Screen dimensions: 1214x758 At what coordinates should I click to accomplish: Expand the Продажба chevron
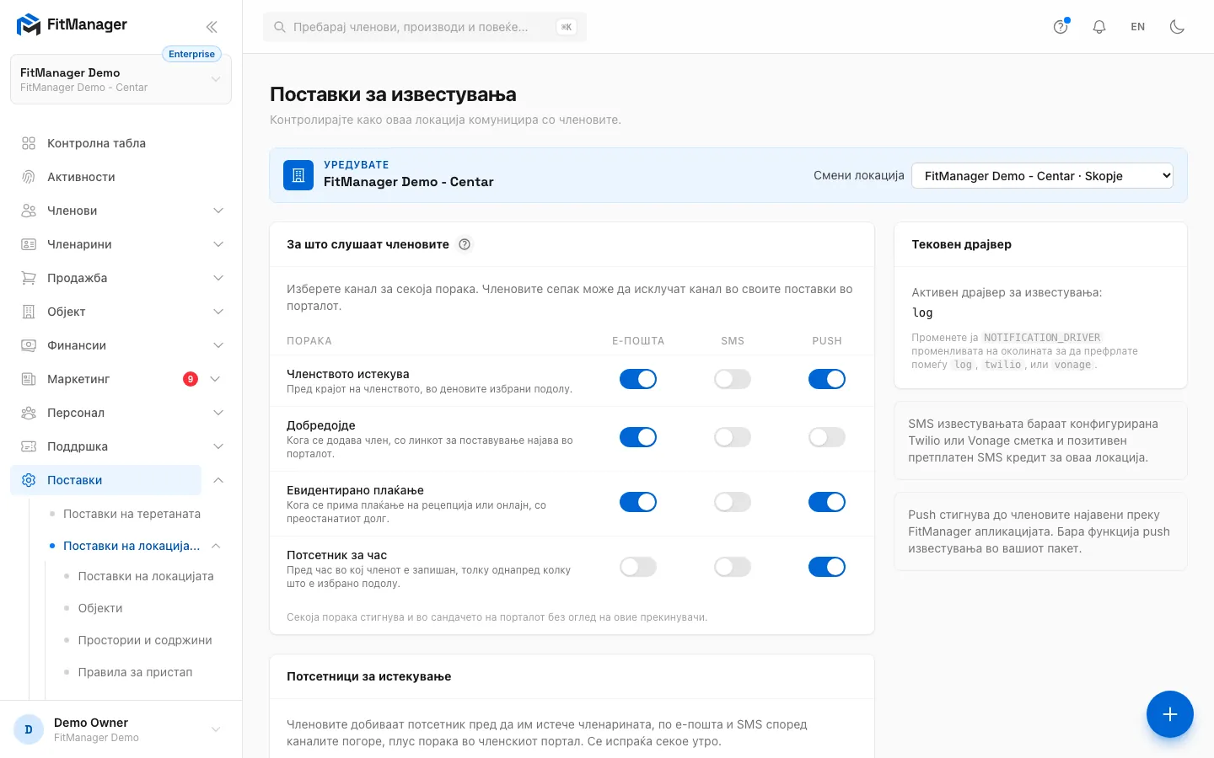coord(218,278)
